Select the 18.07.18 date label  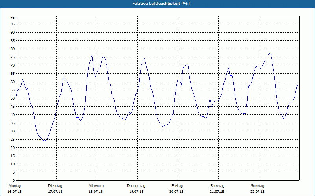(x=96, y=192)
